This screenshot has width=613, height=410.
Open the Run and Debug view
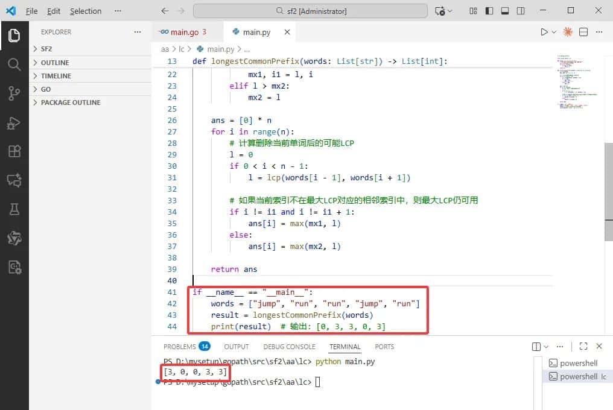(x=14, y=122)
